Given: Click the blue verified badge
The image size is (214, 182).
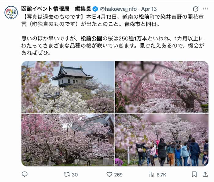Looking at the screenshot, I should (95, 9).
